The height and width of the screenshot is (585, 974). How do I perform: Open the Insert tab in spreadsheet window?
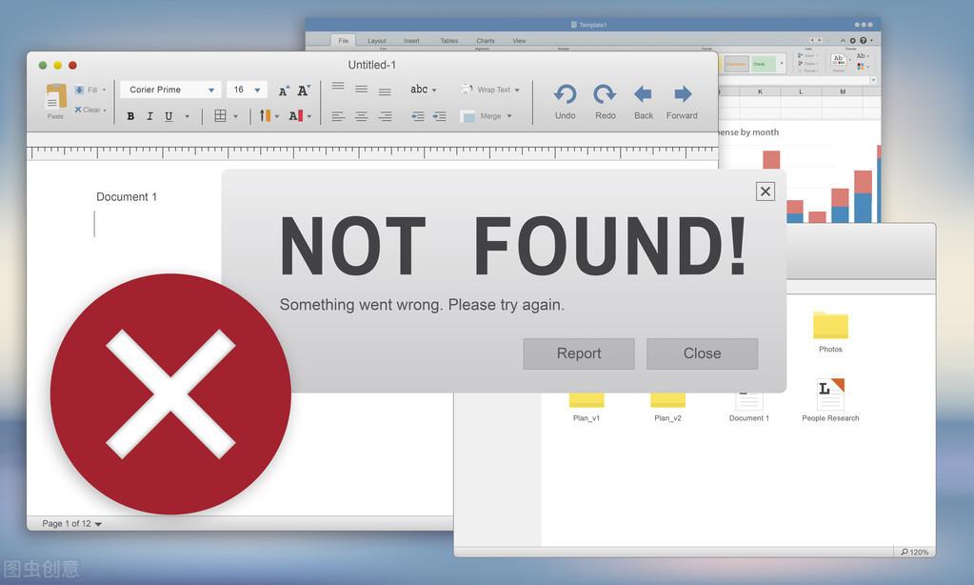click(x=411, y=41)
